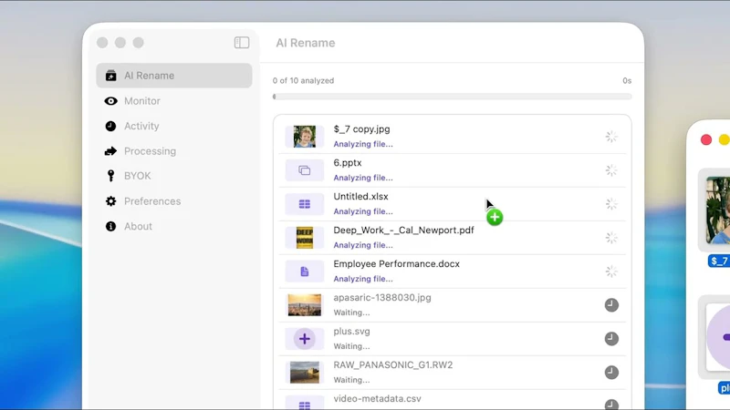The width and height of the screenshot is (730, 410).
Task: Click the 6.pptx slides file icon
Action: [305, 170]
